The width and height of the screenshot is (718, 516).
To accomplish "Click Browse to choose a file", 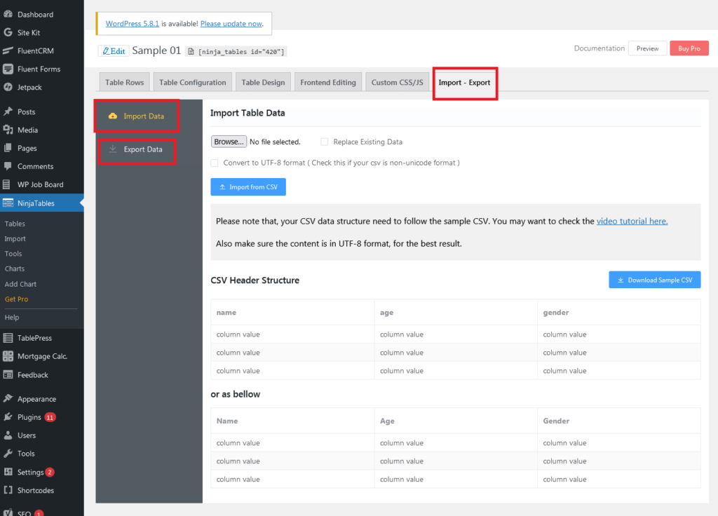I will 229,142.
